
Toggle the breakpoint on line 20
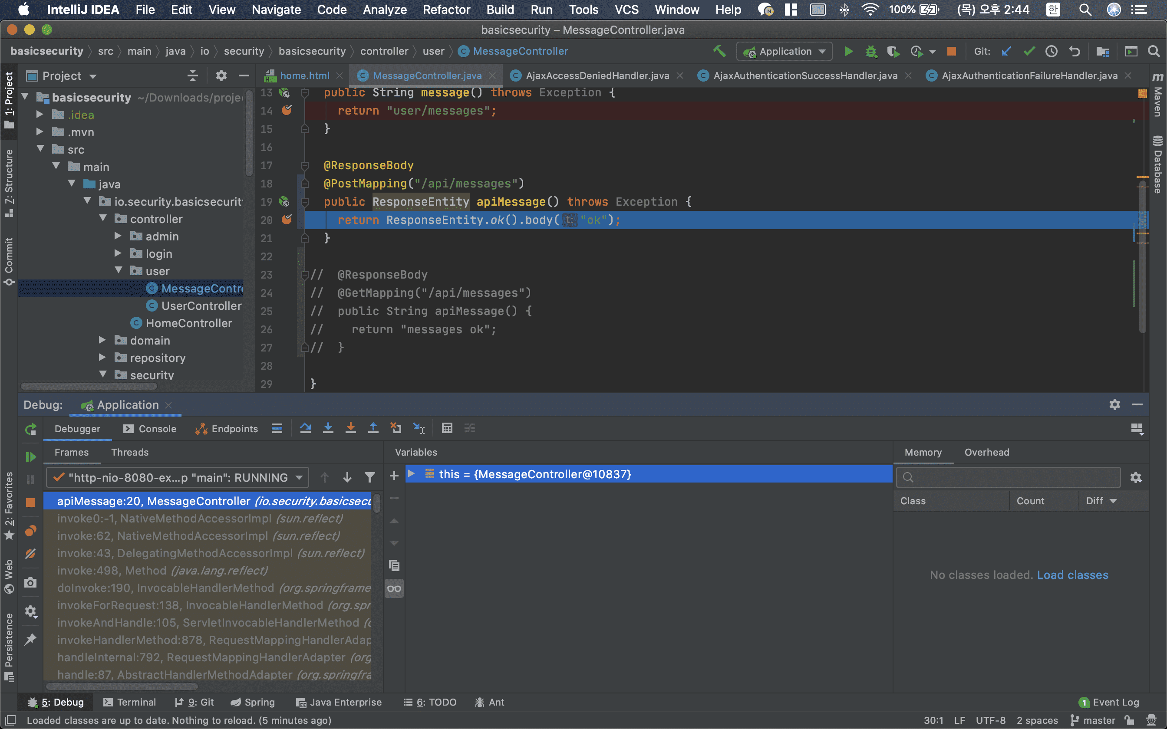tap(287, 220)
